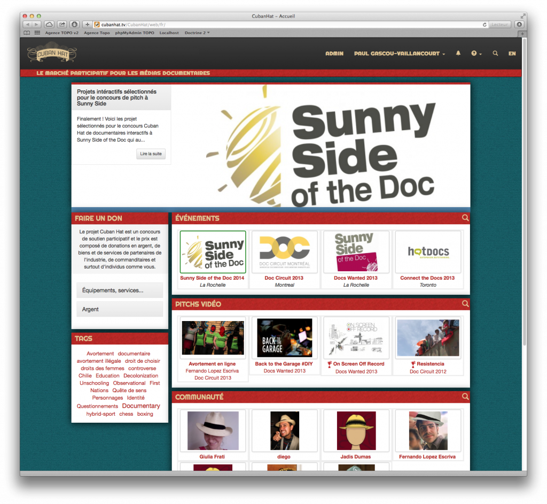Viewport: 547px width, 504px height.
Task: Click the Documentary tag link
Action: (x=141, y=406)
